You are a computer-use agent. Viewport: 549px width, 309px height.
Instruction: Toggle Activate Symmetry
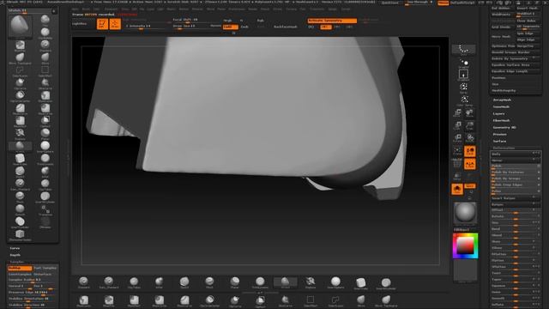(x=332, y=21)
